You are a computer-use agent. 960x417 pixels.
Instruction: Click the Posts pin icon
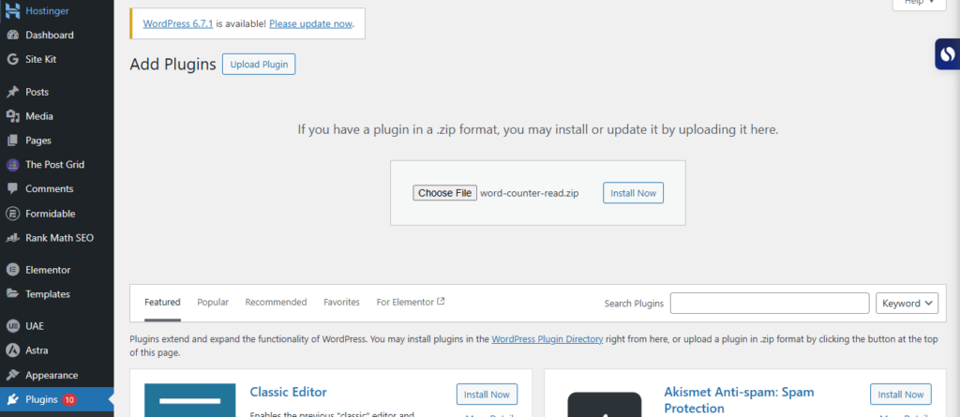click(x=12, y=92)
